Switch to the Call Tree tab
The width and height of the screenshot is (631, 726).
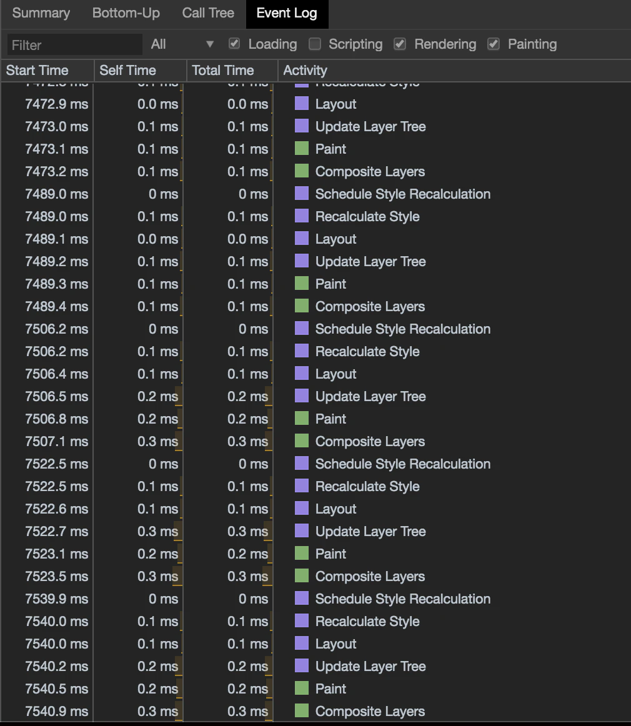(208, 13)
